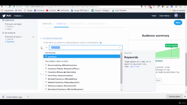Check Stratejik Pazarlama look-alike
187x105 pixels.
pos(46,79)
